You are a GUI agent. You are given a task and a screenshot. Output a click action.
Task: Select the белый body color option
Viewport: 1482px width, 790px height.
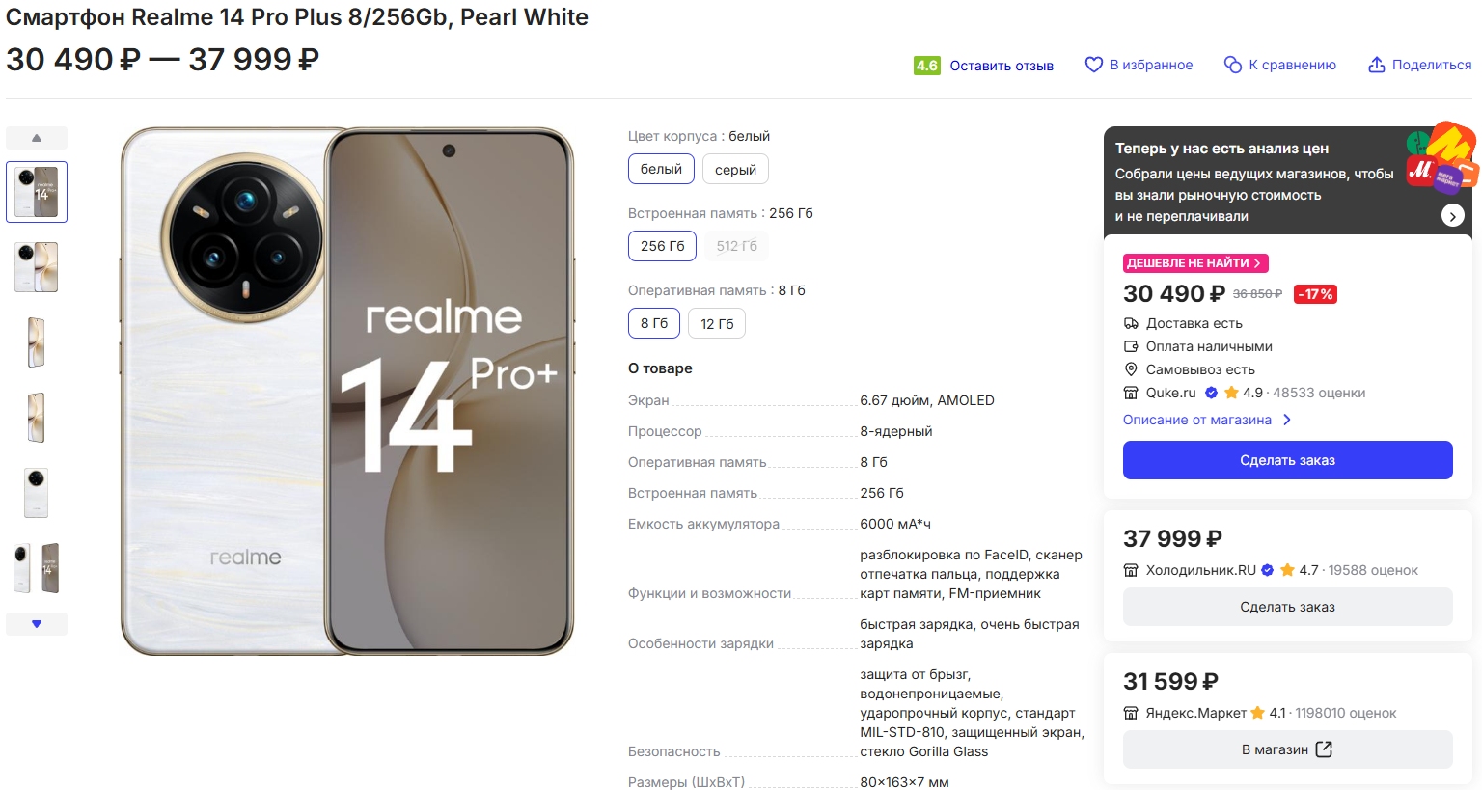661,169
